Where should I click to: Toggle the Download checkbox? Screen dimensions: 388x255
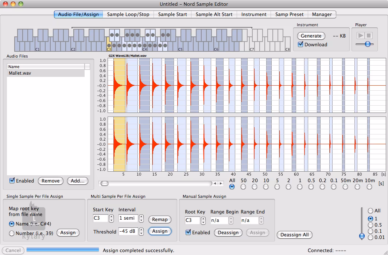[300, 44]
